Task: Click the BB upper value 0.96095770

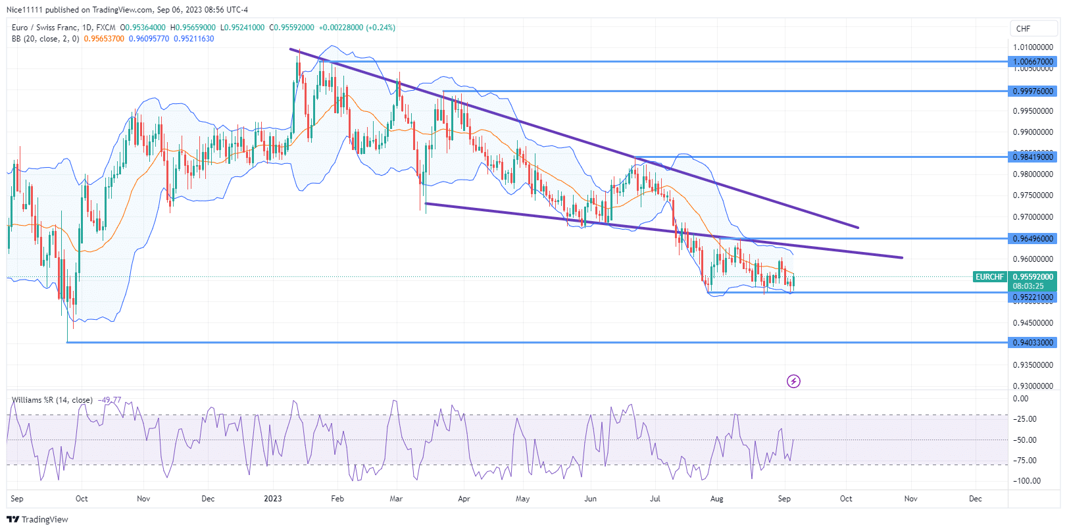Action: [x=149, y=39]
